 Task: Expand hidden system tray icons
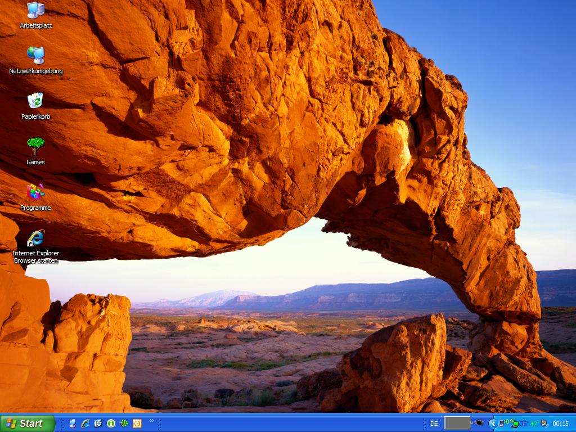point(493,424)
